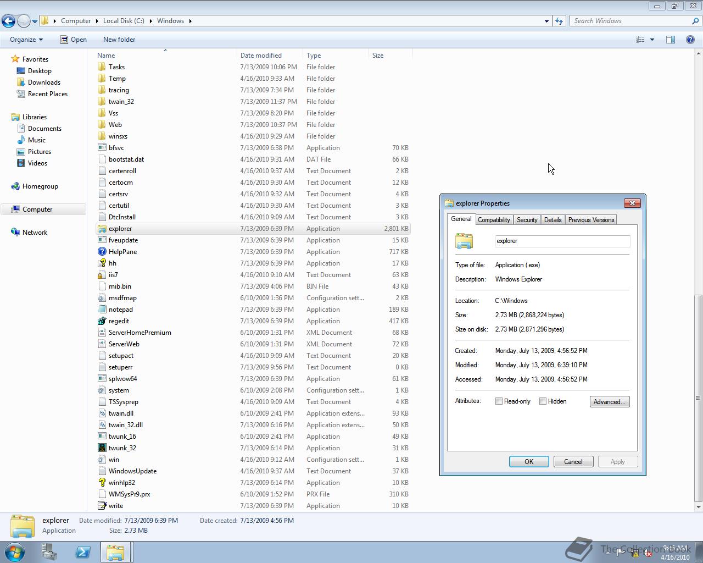703x563 pixels.
Task: Open the Organize dropdown menu
Action: click(26, 40)
